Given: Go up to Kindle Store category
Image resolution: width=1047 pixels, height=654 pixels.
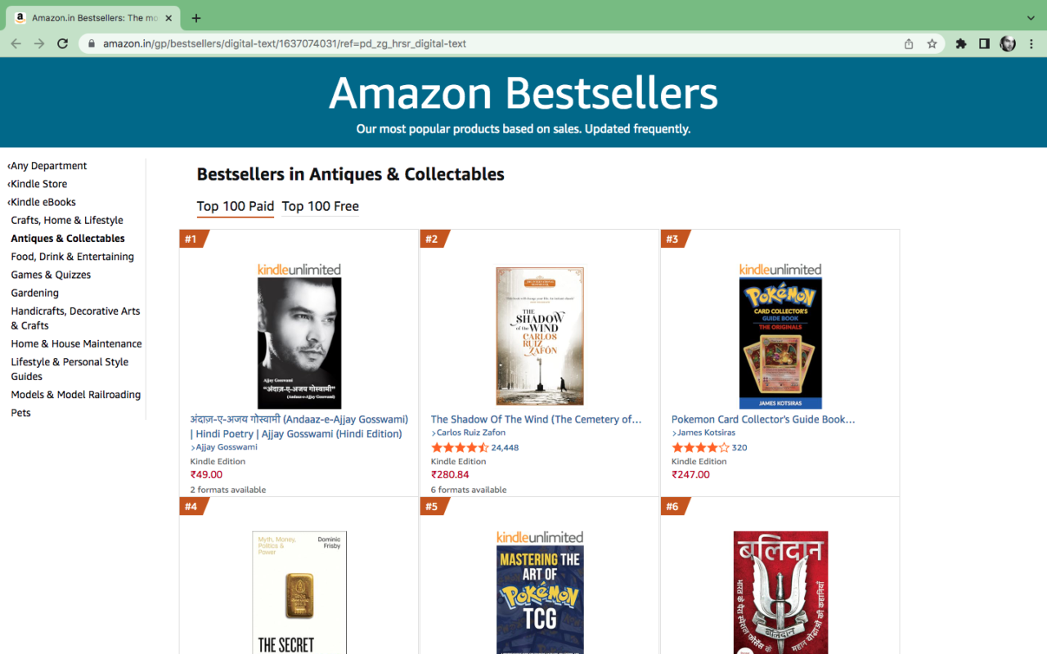Looking at the screenshot, I should (38, 184).
